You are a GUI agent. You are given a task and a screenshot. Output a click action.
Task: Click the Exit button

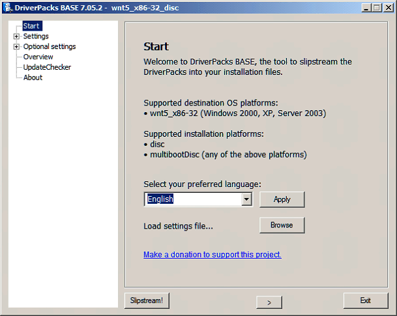point(365,301)
